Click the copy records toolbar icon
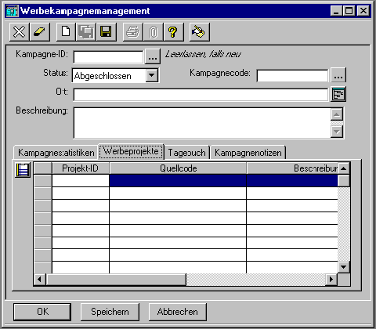The height and width of the screenshot is (329, 376). [x=86, y=32]
